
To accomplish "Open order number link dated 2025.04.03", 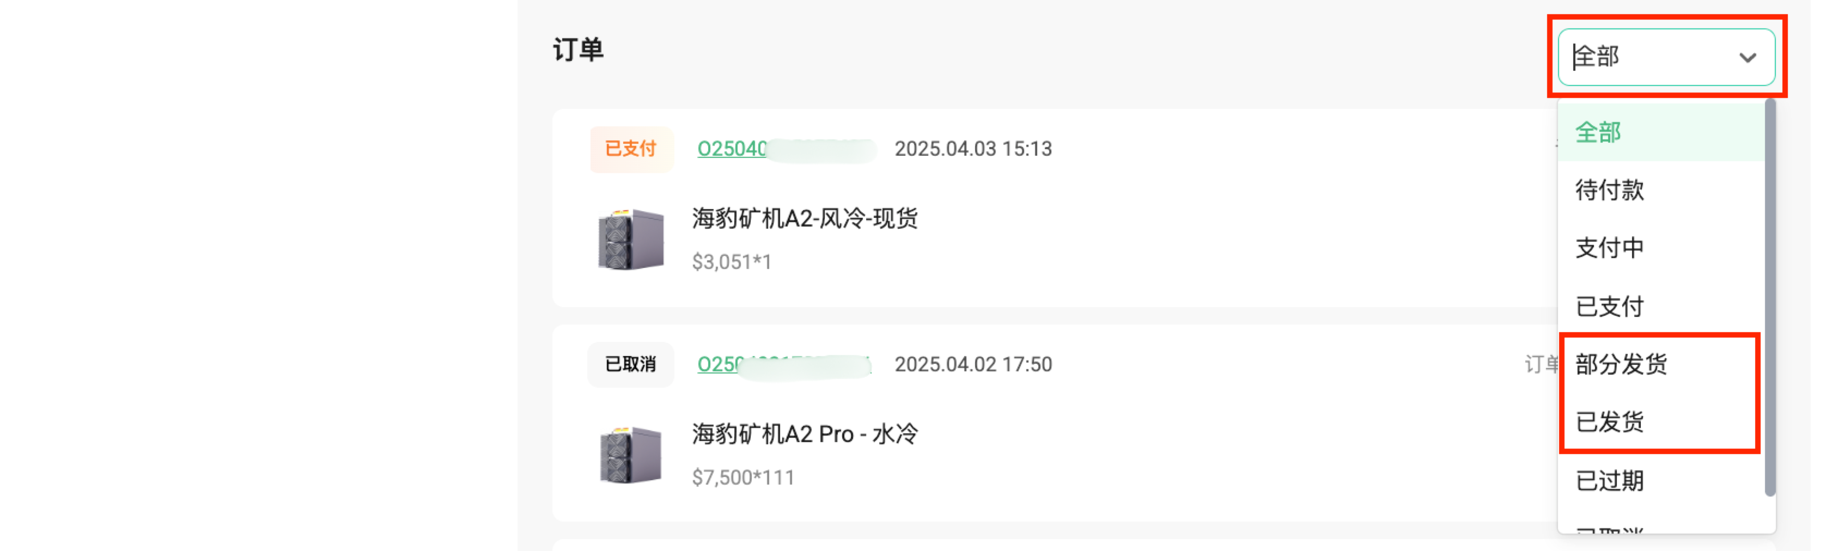I will pyautogui.click(x=786, y=149).
